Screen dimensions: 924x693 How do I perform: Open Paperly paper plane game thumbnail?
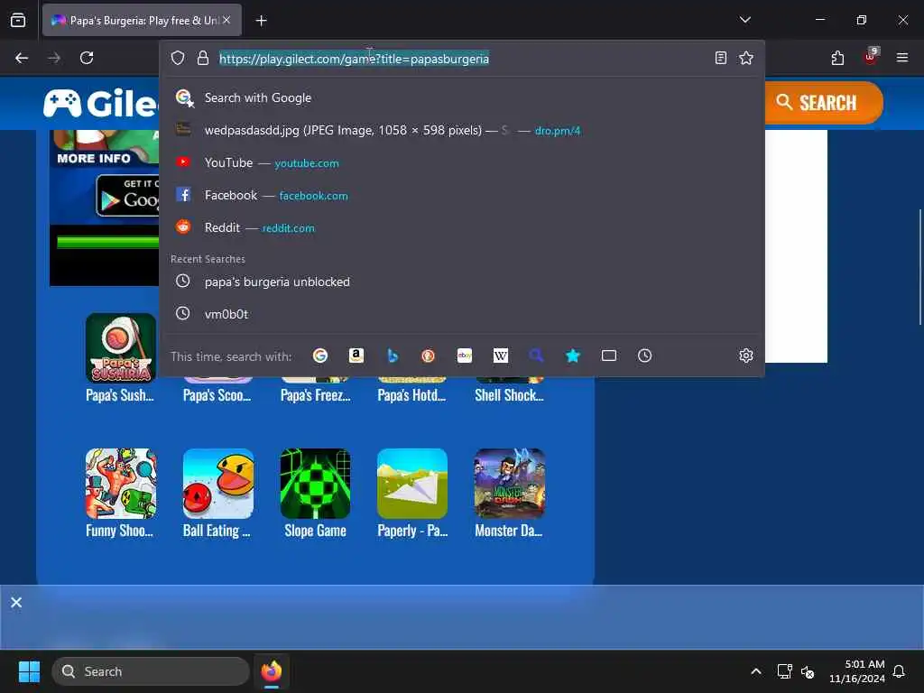[411, 484]
